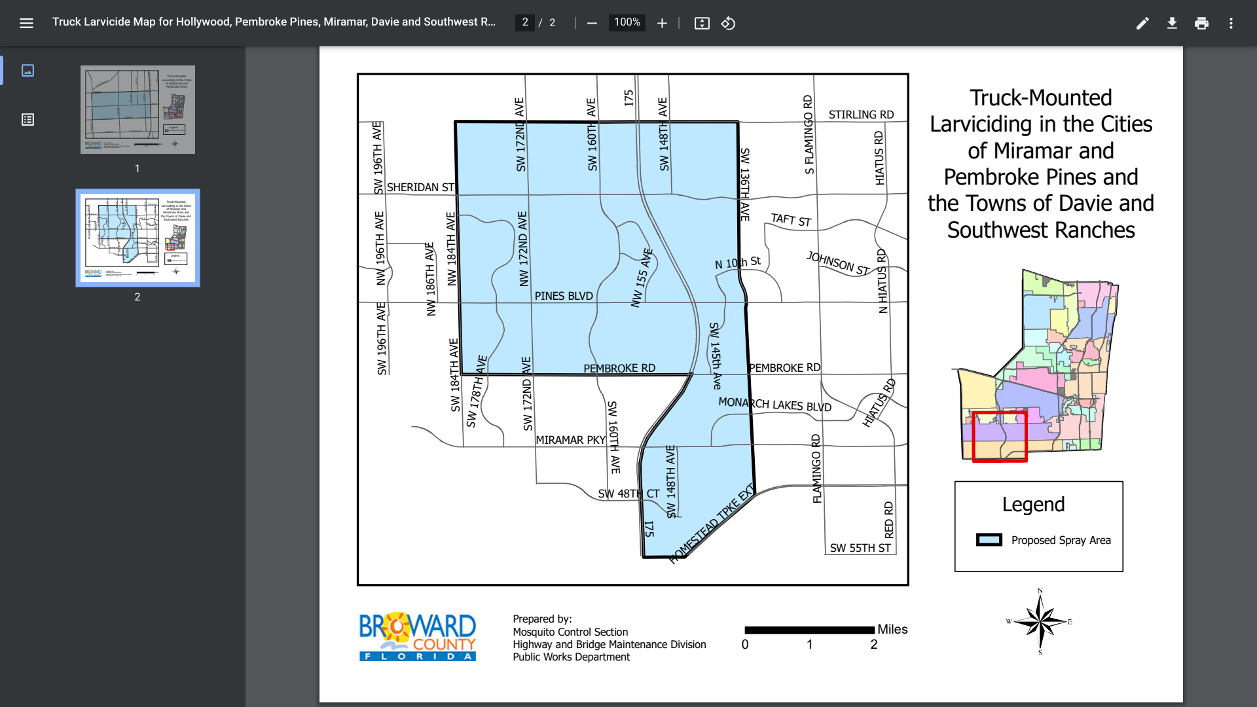Open page 1 thumbnail
The image size is (1257, 707).
click(x=137, y=109)
